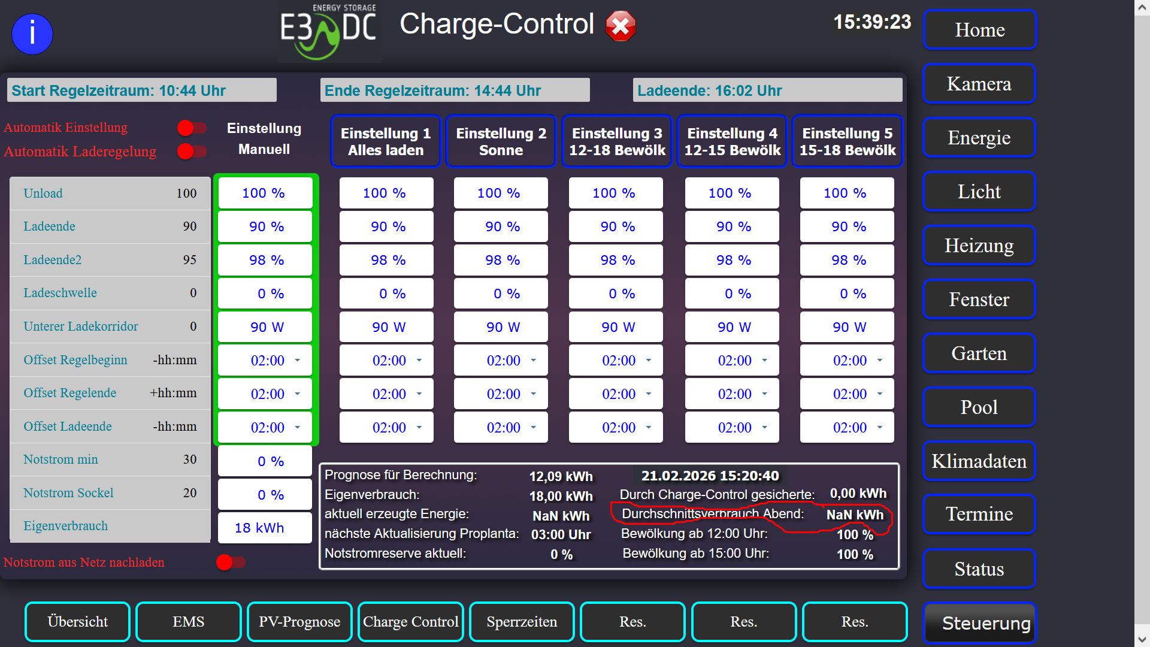Toggle Automatik Laderegelung switch

[x=192, y=152]
